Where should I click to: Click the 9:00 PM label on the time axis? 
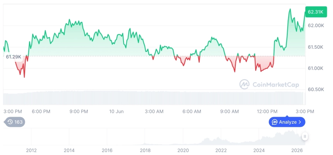79,111
